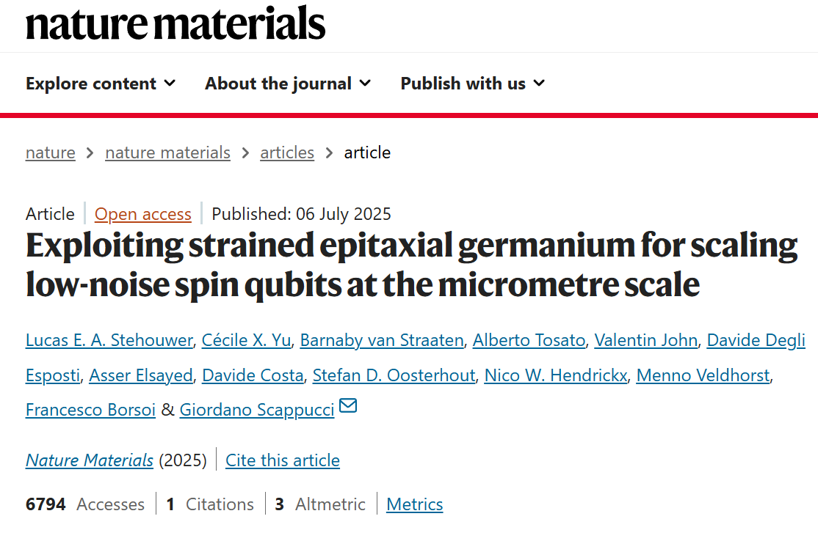Click the corresponding author envelope icon
Image resolution: width=818 pixels, height=541 pixels.
pos(348,406)
